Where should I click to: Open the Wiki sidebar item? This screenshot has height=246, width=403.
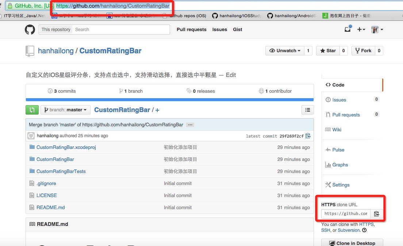tap(333, 130)
